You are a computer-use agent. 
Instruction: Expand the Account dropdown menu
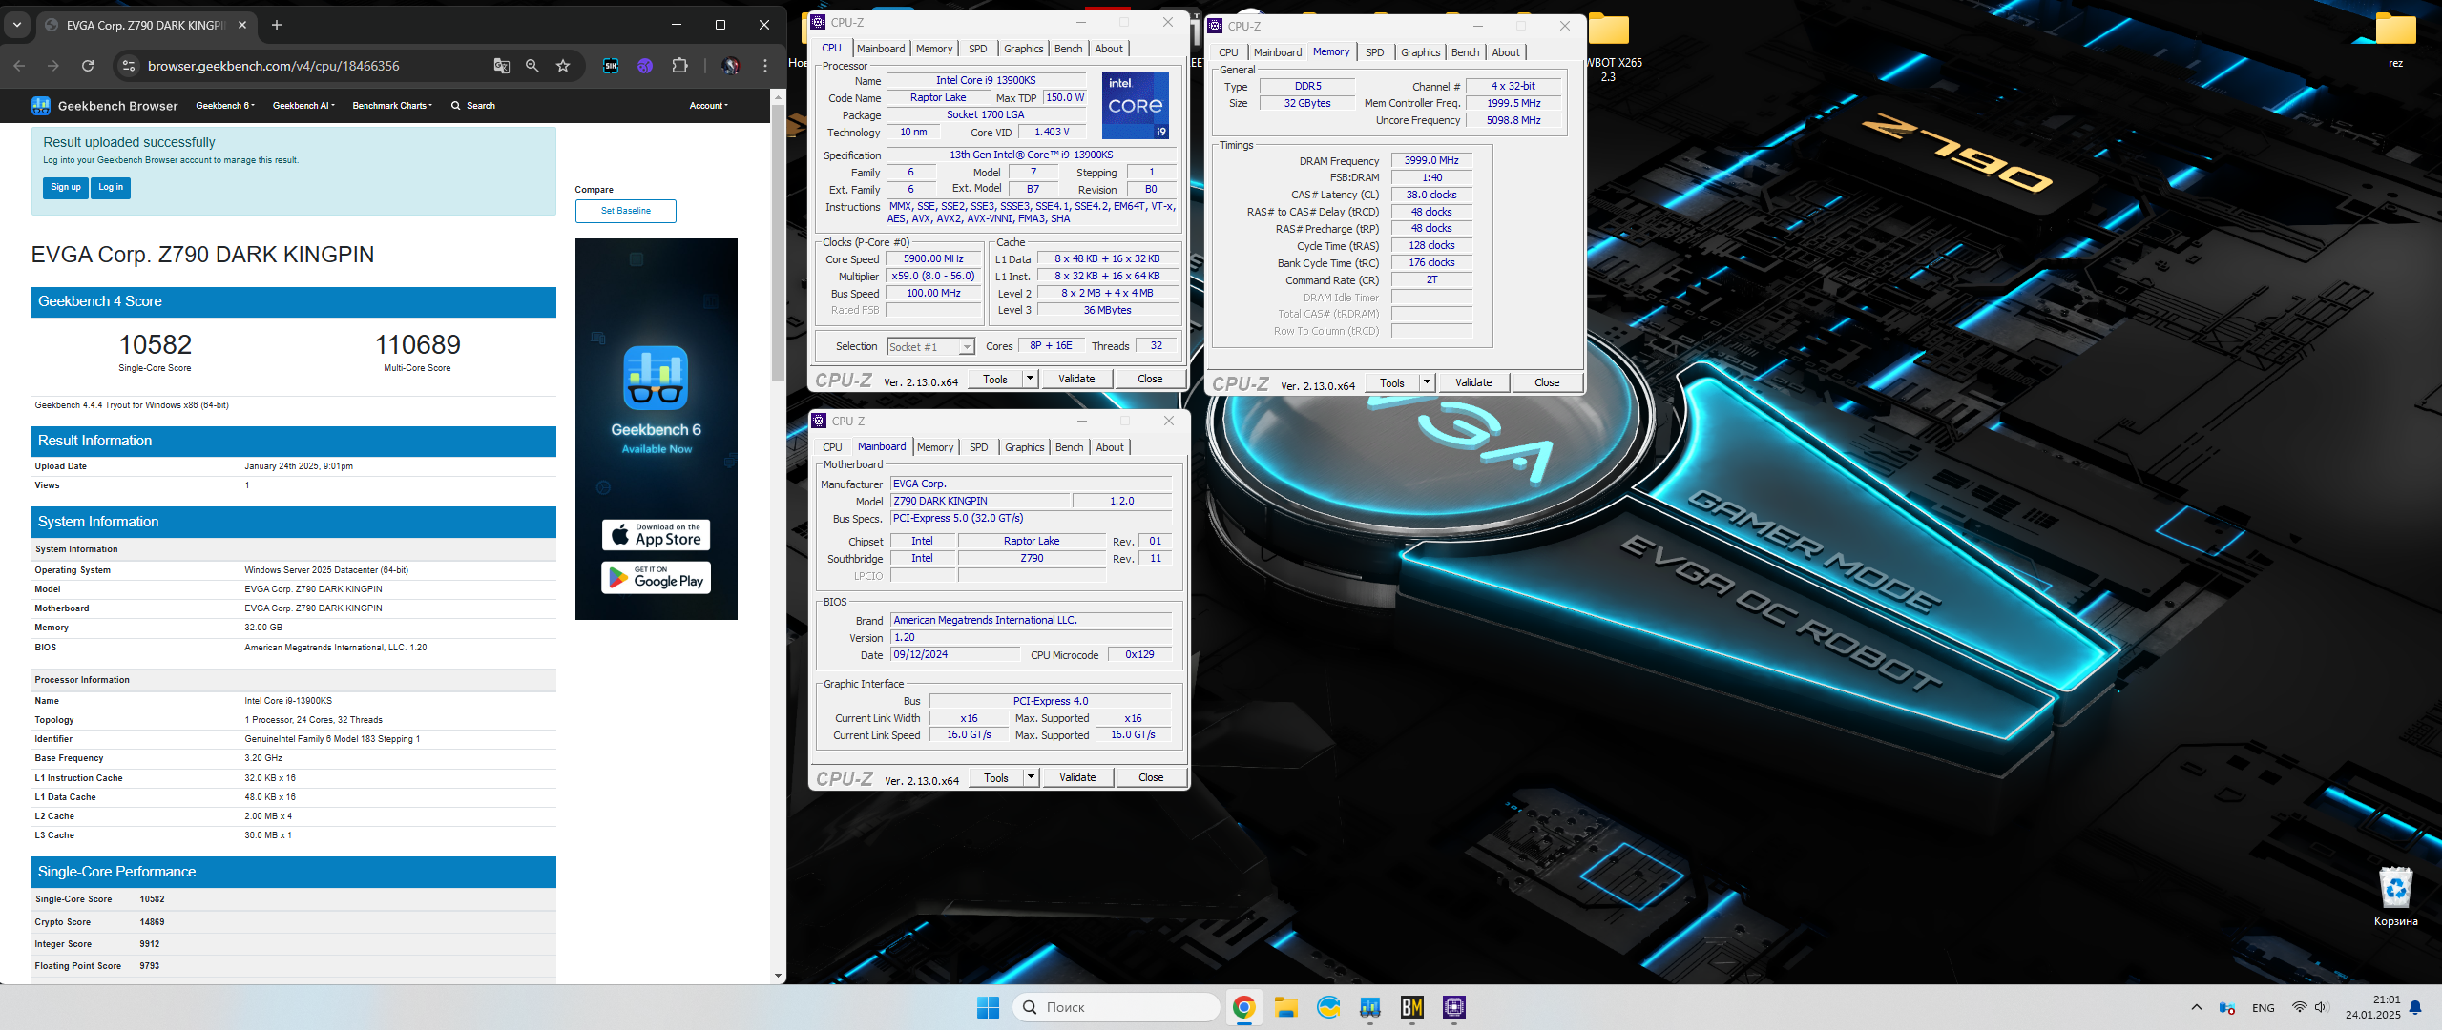(708, 106)
